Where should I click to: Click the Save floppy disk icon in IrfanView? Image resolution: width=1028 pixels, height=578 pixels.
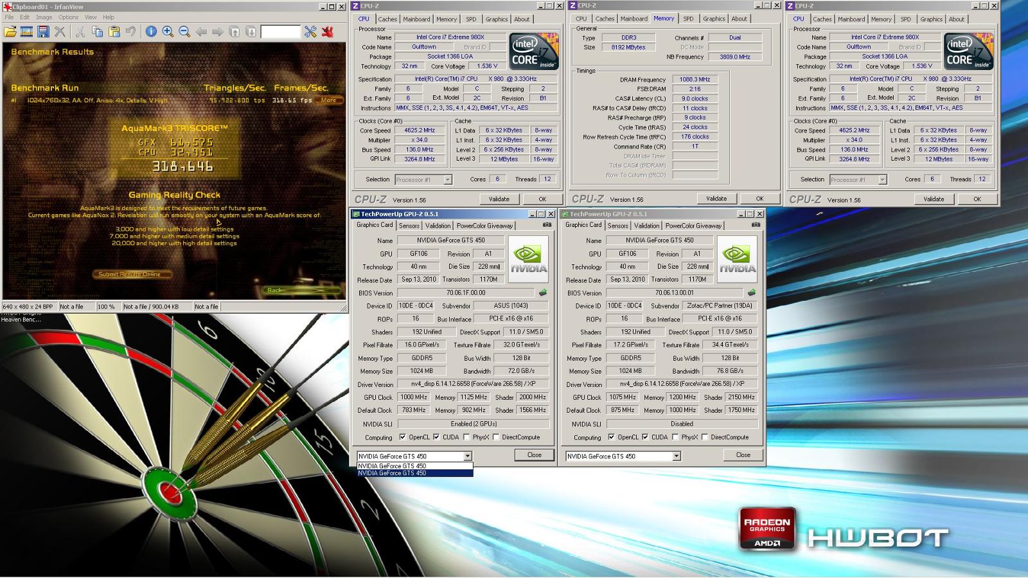43,32
